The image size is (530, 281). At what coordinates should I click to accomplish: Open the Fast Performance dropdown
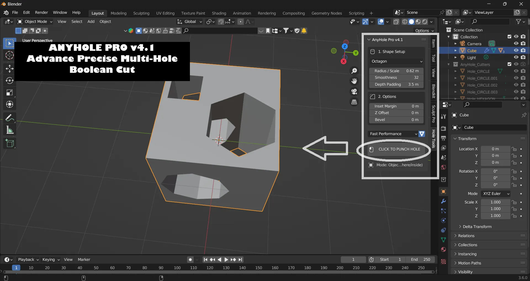click(393, 134)
